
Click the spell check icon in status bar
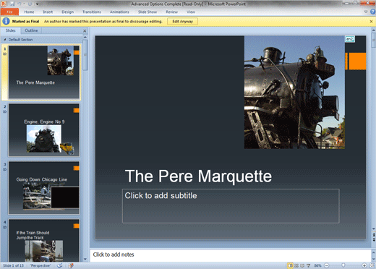click(60, 265)
